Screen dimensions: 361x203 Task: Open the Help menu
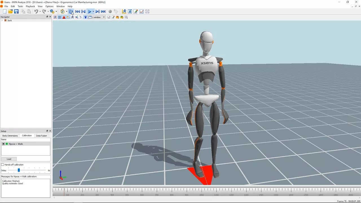70,6
